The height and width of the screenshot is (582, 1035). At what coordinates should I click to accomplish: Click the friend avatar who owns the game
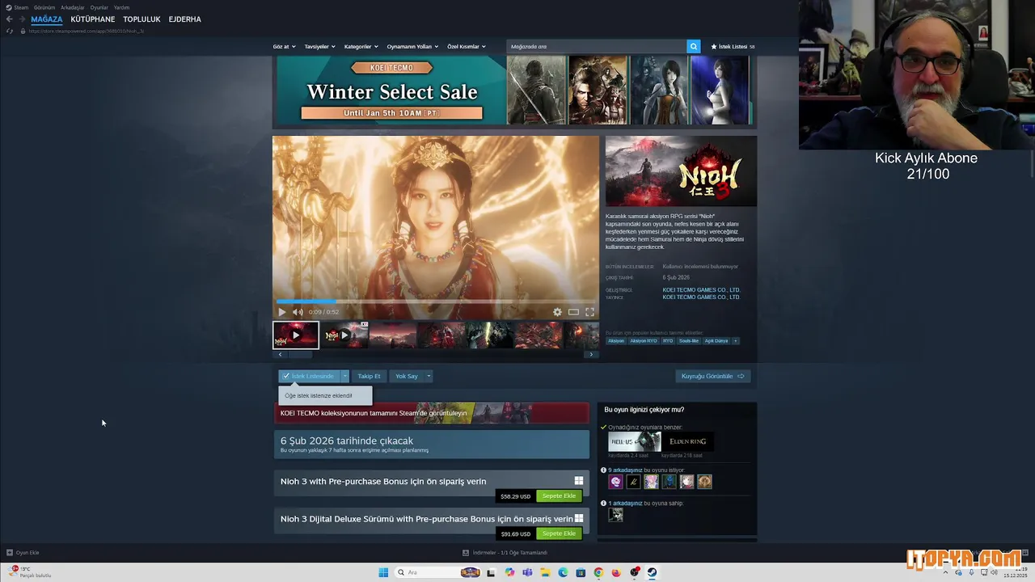615,515
